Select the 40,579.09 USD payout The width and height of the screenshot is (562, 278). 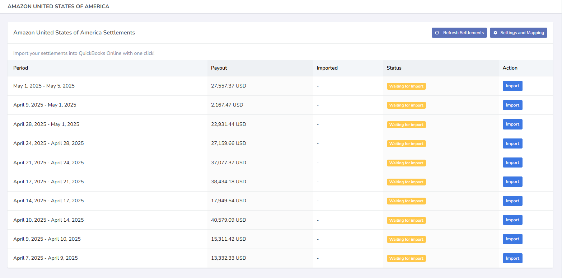click(x=229, y=220)
